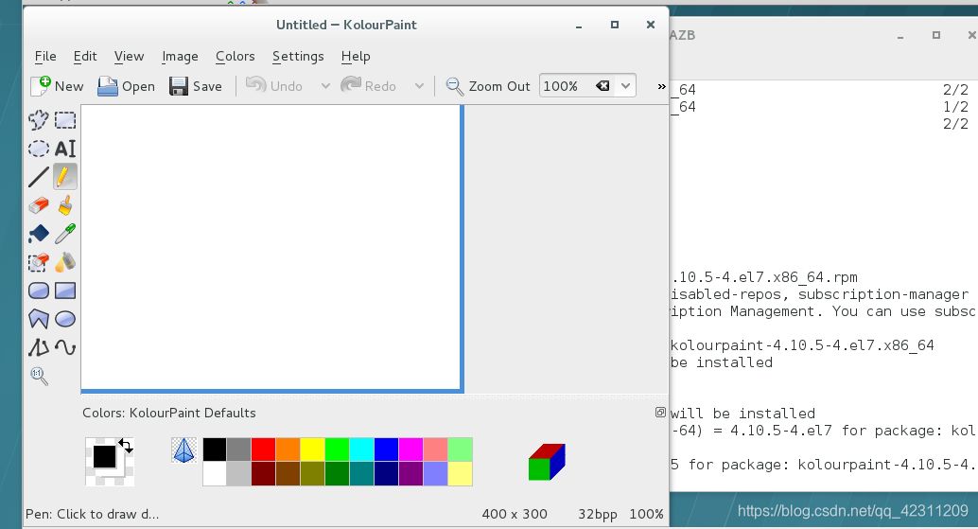The image size is (978, 529).
Task: Show hidden toolbar items chevron
Action: coord(661,87)
